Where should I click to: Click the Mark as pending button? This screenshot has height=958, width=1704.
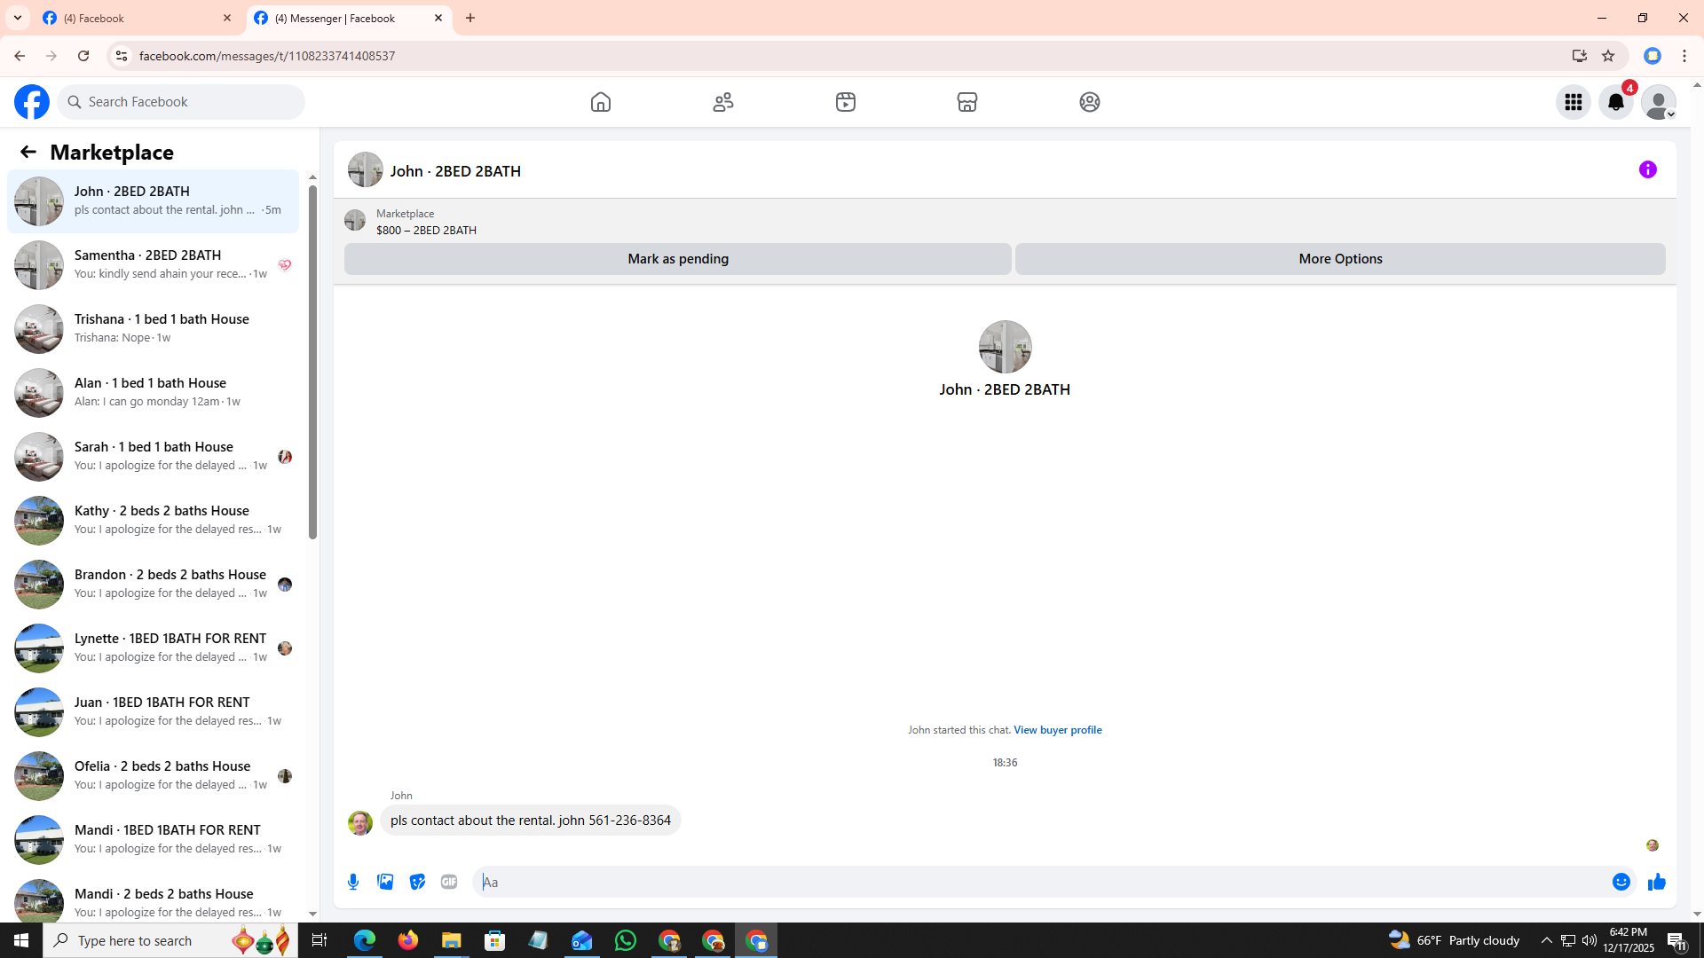pyautogui.click(x=677, y=259)
